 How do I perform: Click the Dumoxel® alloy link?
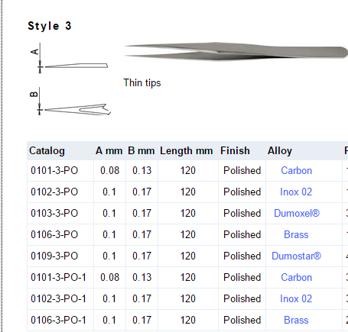coord(297,213)
